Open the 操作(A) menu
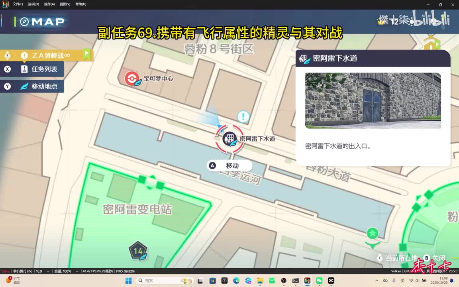 49,4
